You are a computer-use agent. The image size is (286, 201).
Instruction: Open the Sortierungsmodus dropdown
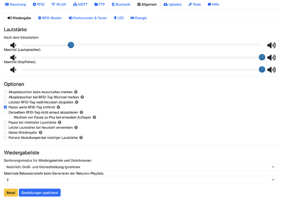(141, 167)
